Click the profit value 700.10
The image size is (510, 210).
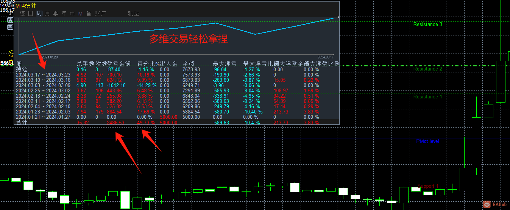coord(114,75)
